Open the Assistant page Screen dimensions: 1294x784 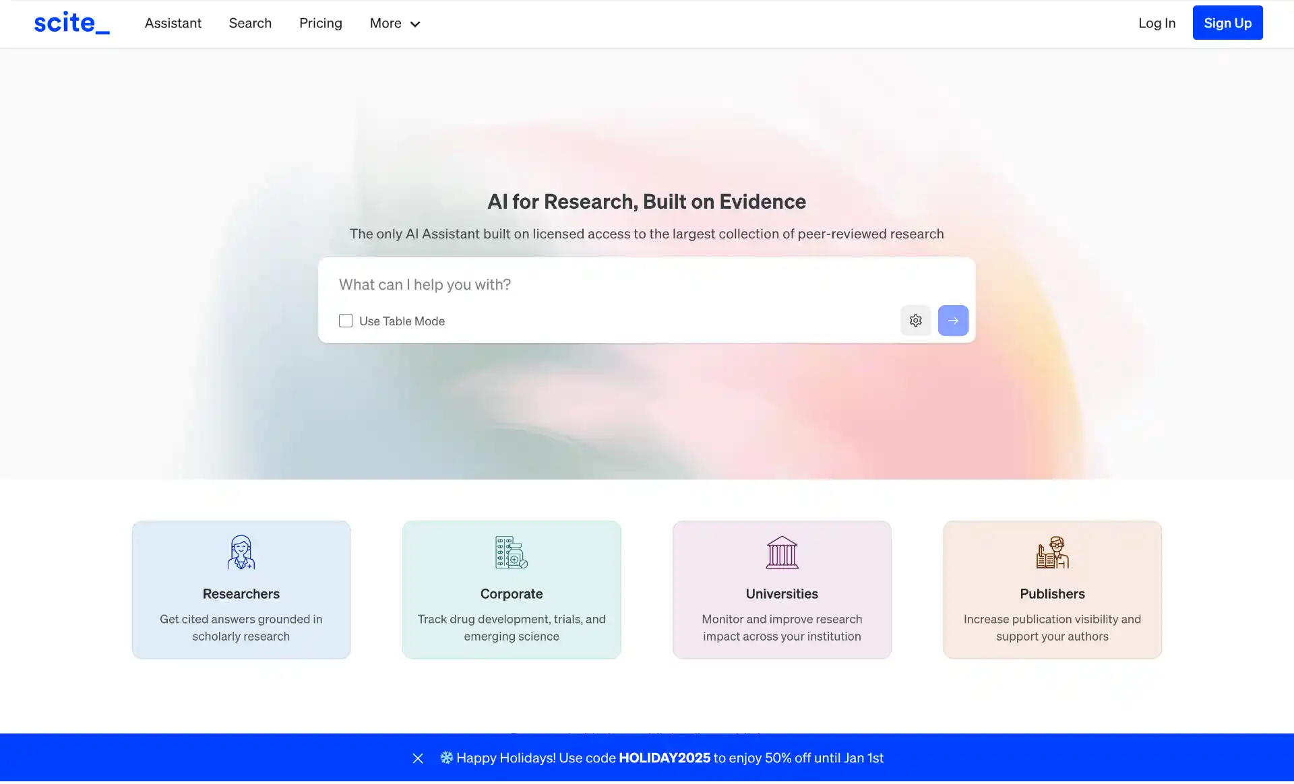coord(173,23)
